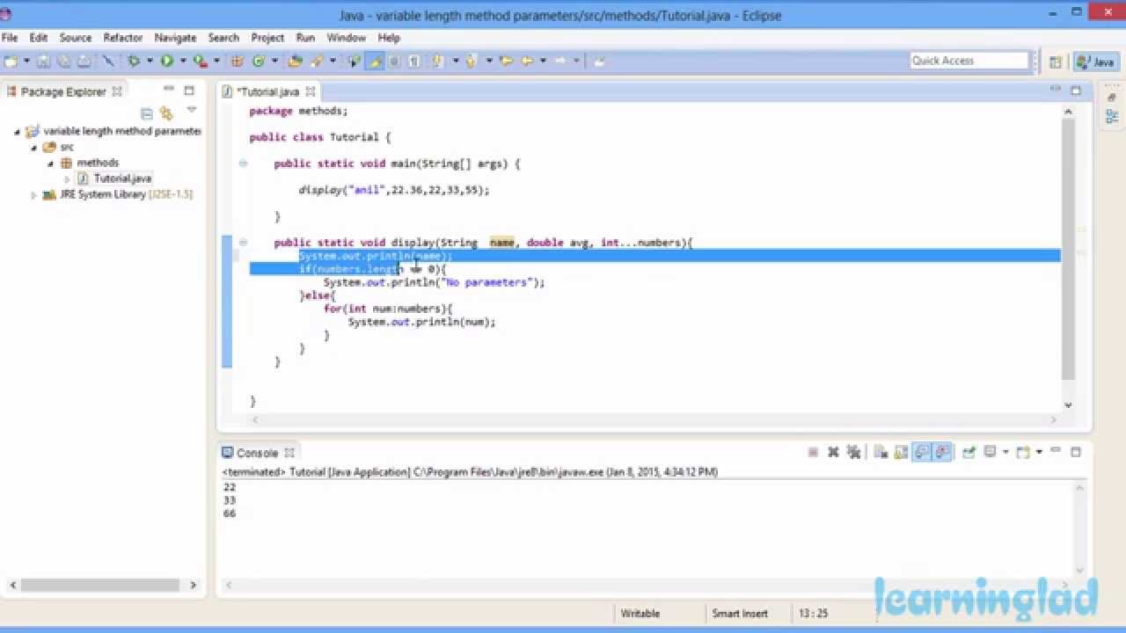The height and width of the screenshot is (633, 1126).
Task: Navigate back with the yellow left arrow
Action: [x=527, y=61]
